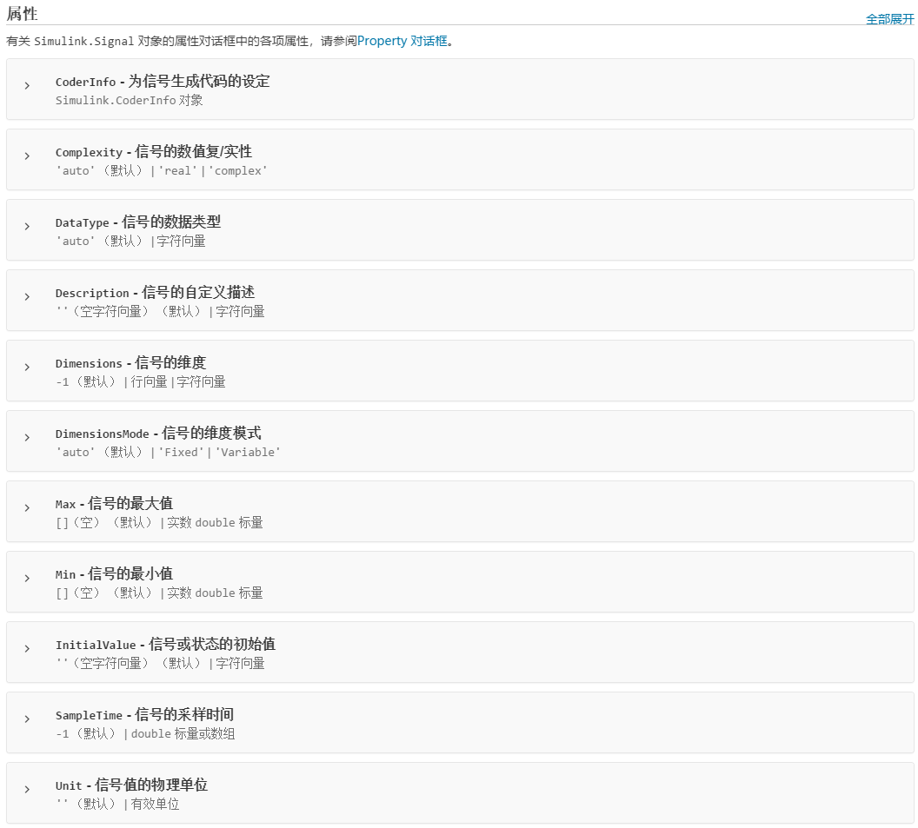The image size is (918, 828).
Task: Click the values line under Description
Action: (161, 311)
